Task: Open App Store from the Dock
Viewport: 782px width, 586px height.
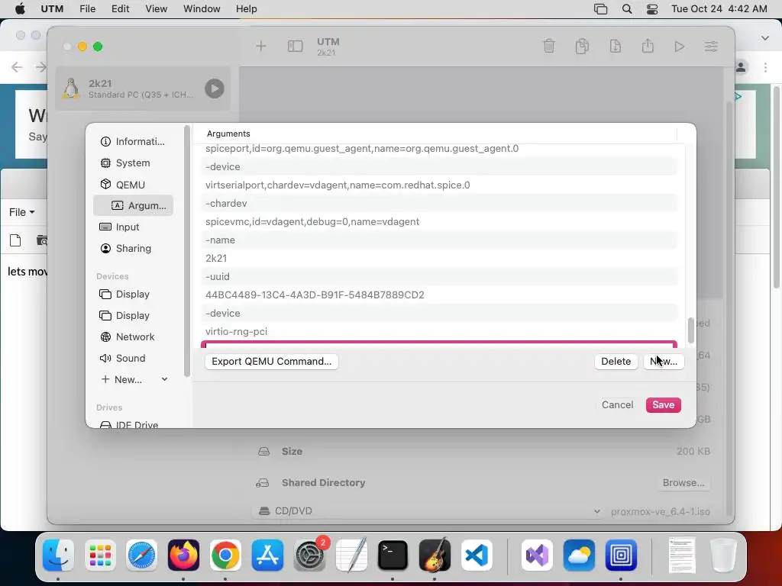Action: tap(267, 555)
